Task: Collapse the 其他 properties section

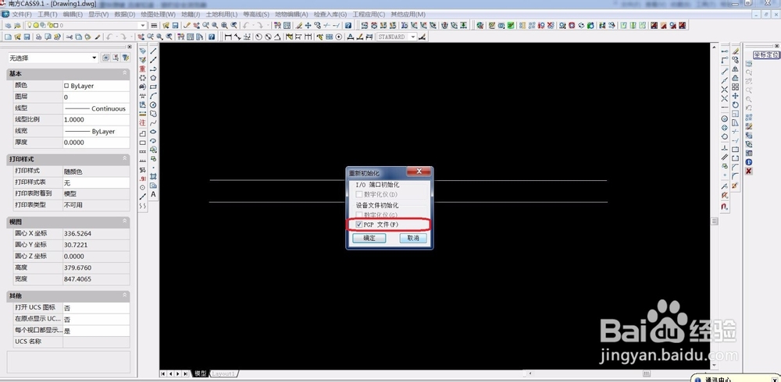Action: [x=124, y=296]
